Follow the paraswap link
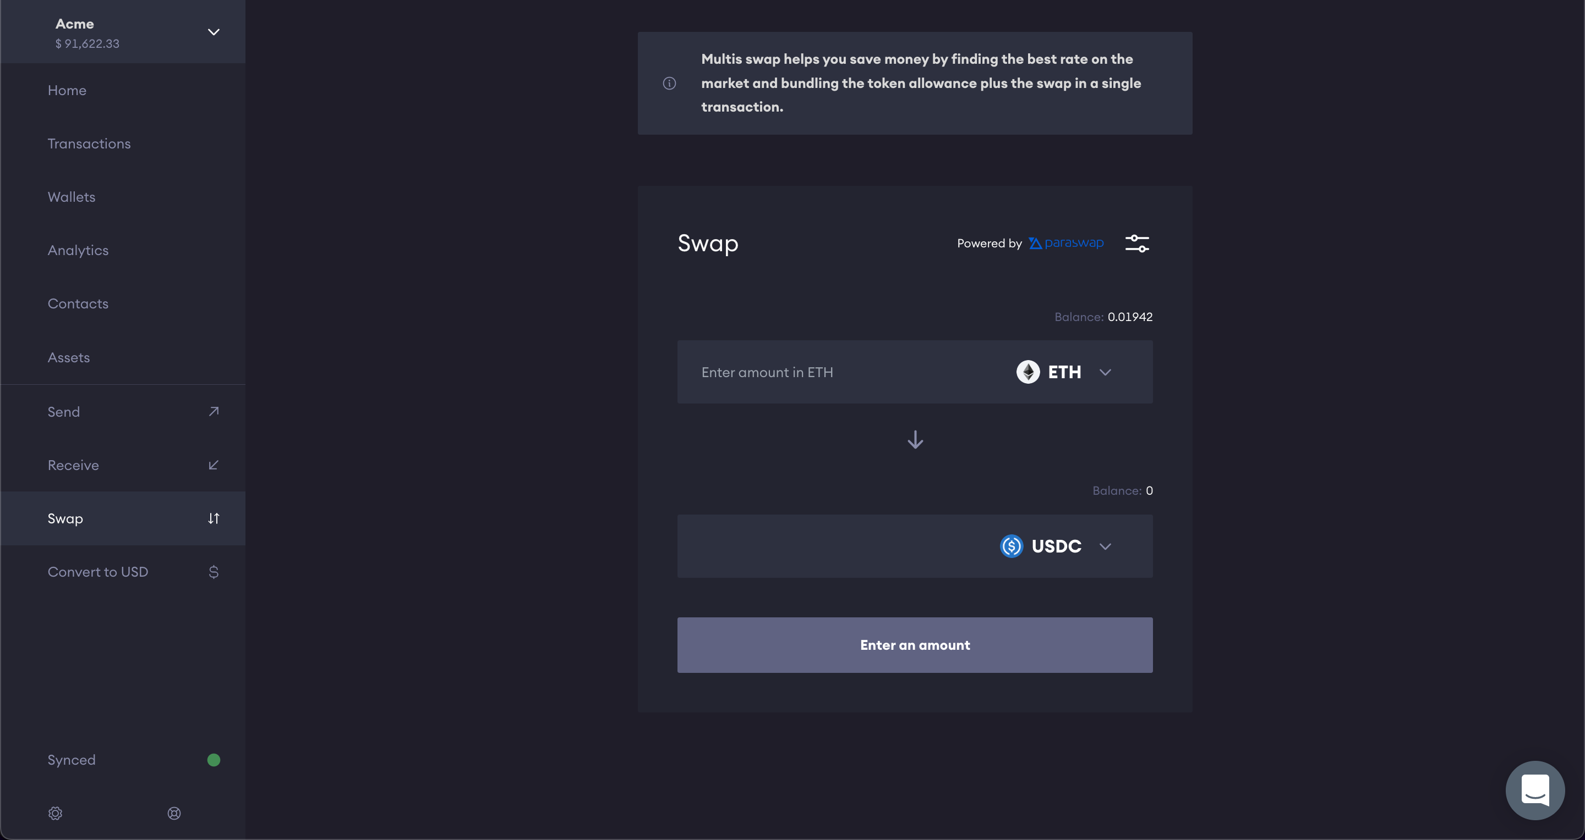The image size is (1585, 840). tap(1067, 243)
